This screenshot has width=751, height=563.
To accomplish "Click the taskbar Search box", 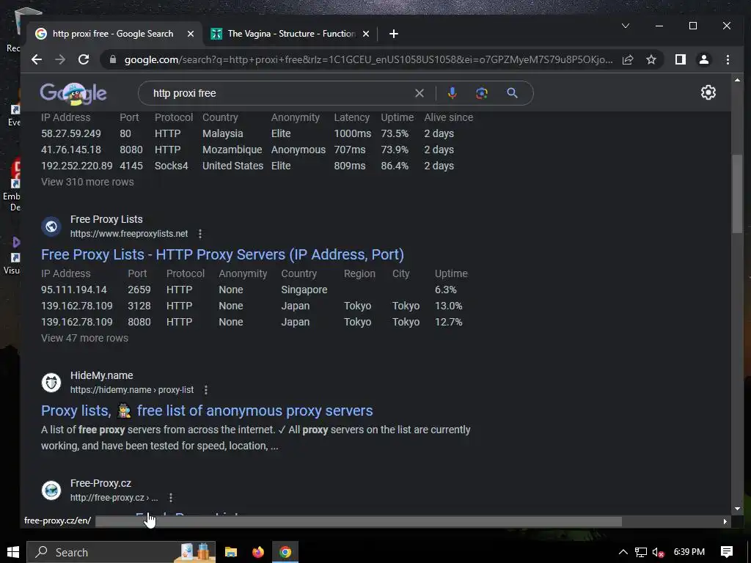I will pos(121,552).
